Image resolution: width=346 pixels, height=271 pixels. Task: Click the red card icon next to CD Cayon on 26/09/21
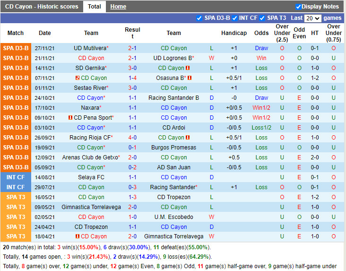188,137
